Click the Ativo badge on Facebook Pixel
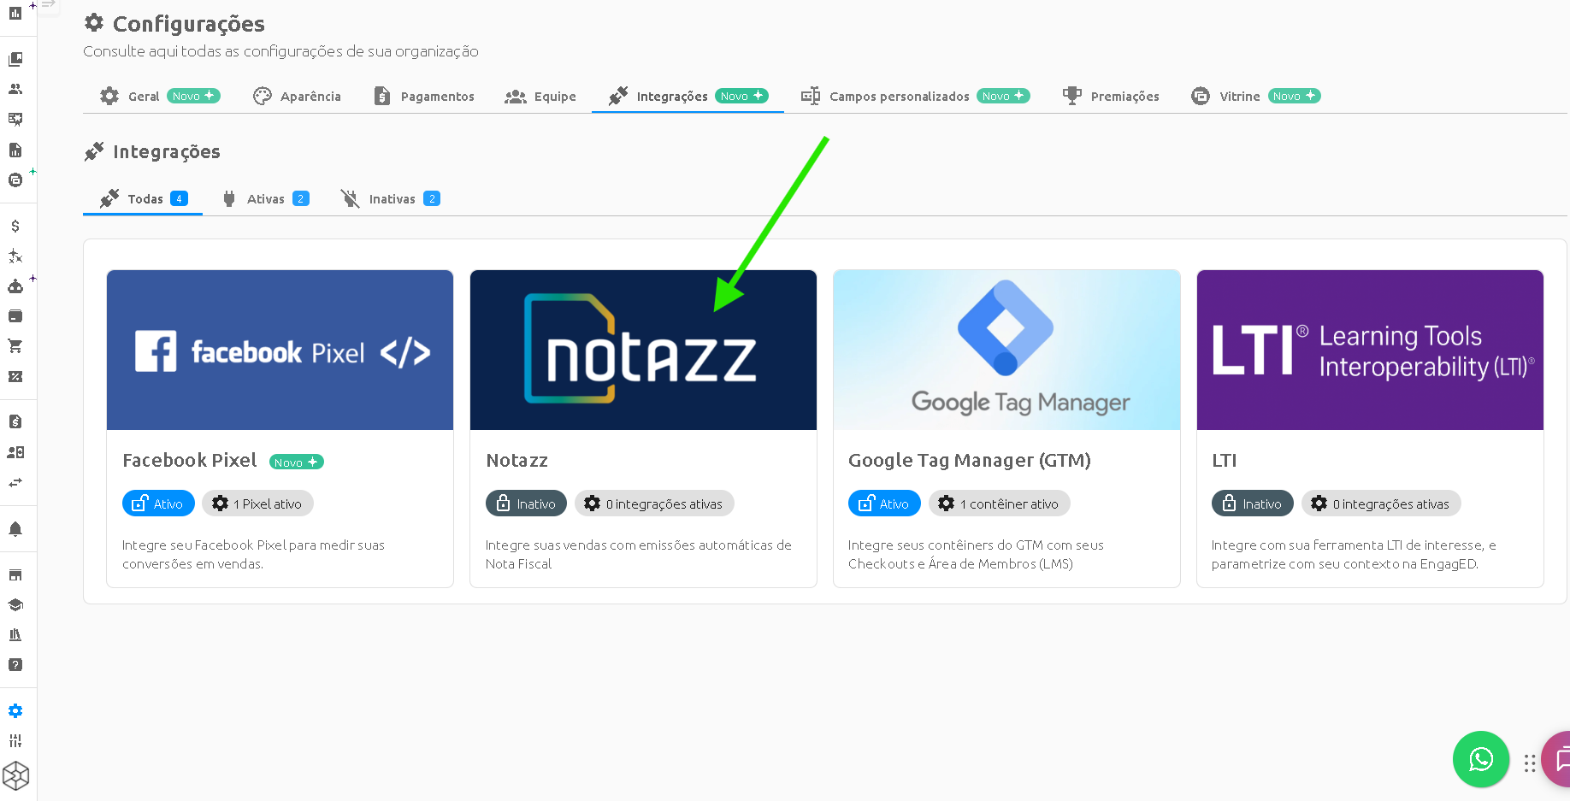The height and width of the screenshot is (801, 1570). tap(158, 504)
